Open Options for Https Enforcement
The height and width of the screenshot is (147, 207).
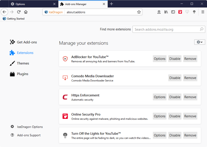(x=159, y=97)
